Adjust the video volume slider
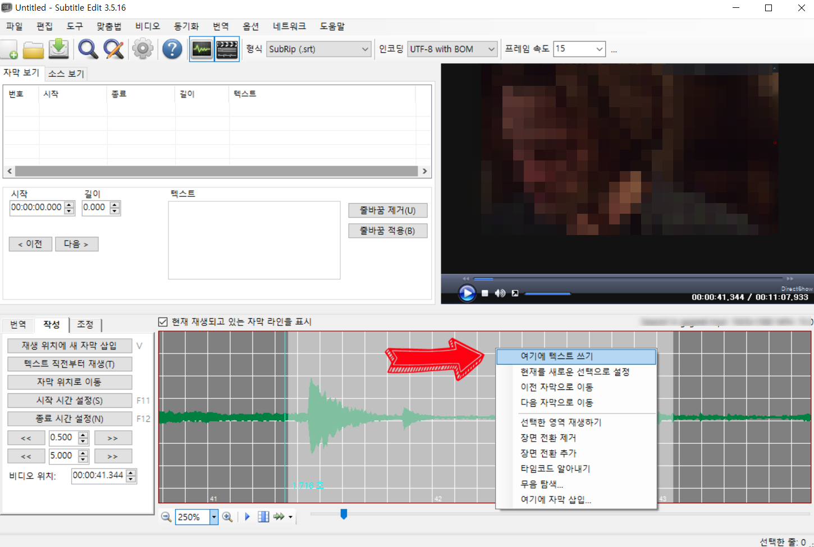The height and width of the screenshot is (547, 814). coord(547,293)
